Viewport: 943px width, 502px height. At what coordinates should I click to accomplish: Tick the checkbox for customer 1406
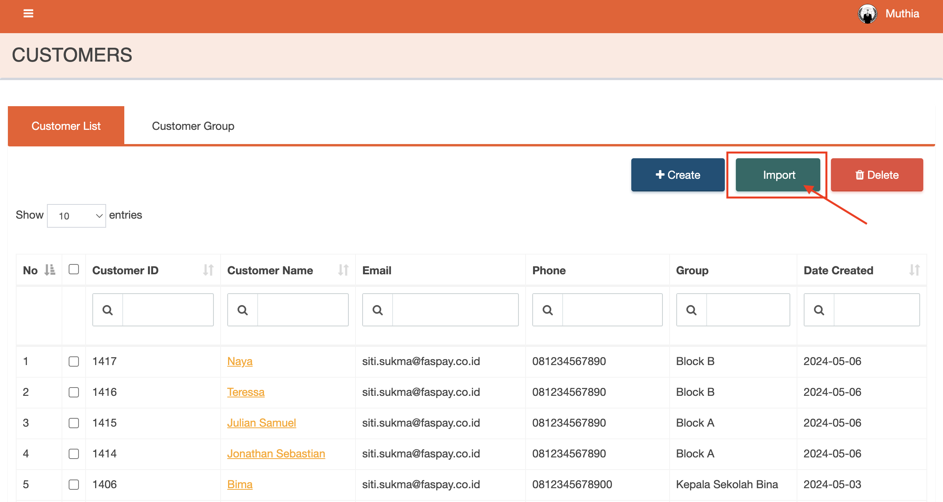pyautogui.click(x=74, y=485)
